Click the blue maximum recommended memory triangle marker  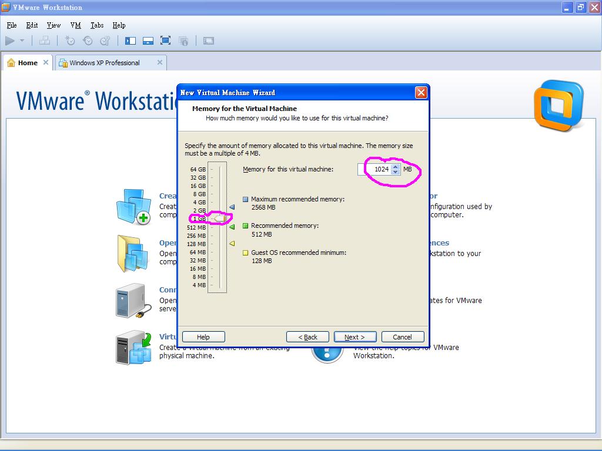click(232, 207)
